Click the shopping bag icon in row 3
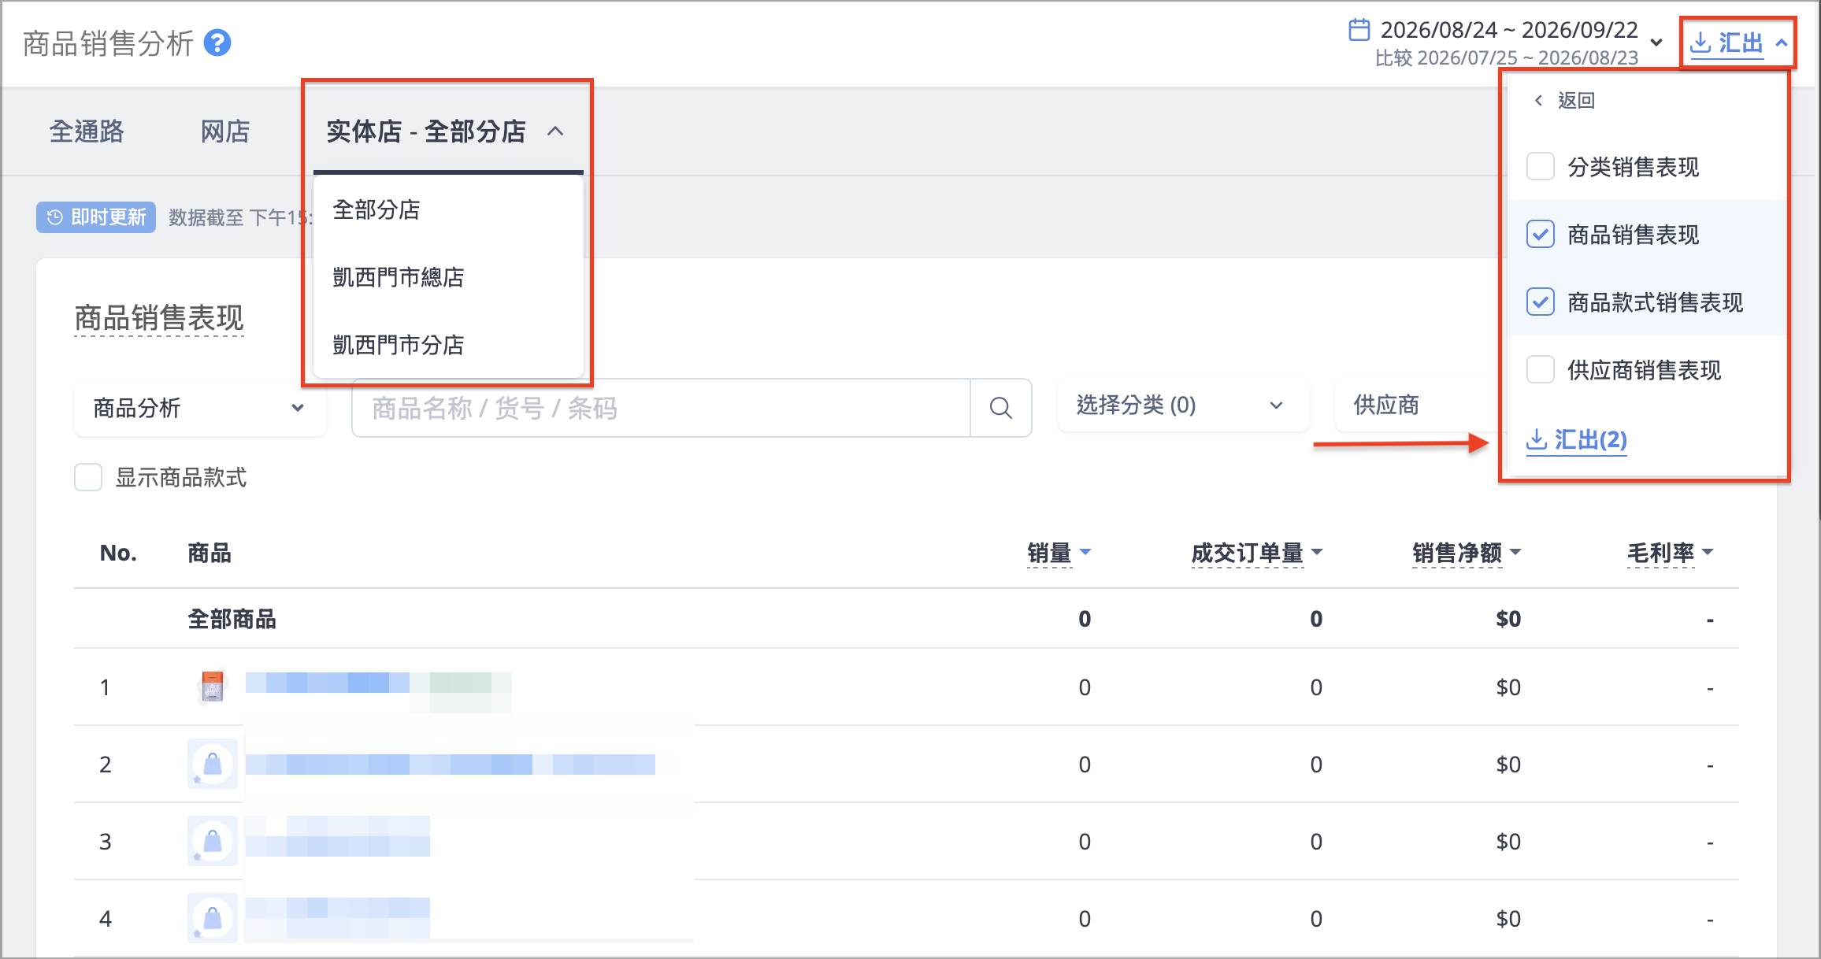 click(213, 841)
